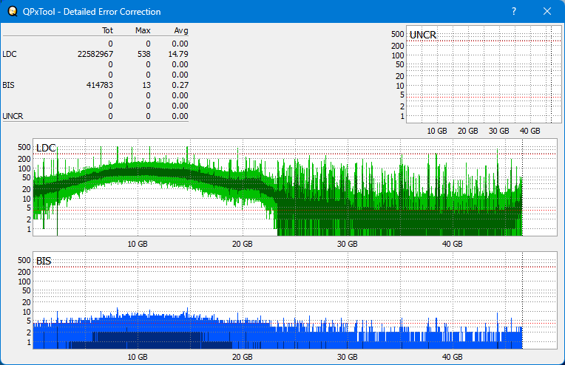Select the Tot column header
Image resolution: width=565 pixels, height=365 pixels.
click(x=107, y=31)
